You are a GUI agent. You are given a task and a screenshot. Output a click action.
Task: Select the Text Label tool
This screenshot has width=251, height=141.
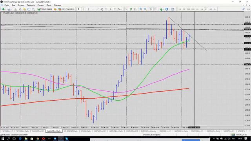115,9
